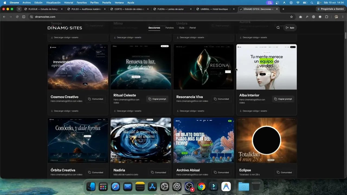
Task: Click Comunidad button on Nadiria card
Action: (x=159, y=172)
